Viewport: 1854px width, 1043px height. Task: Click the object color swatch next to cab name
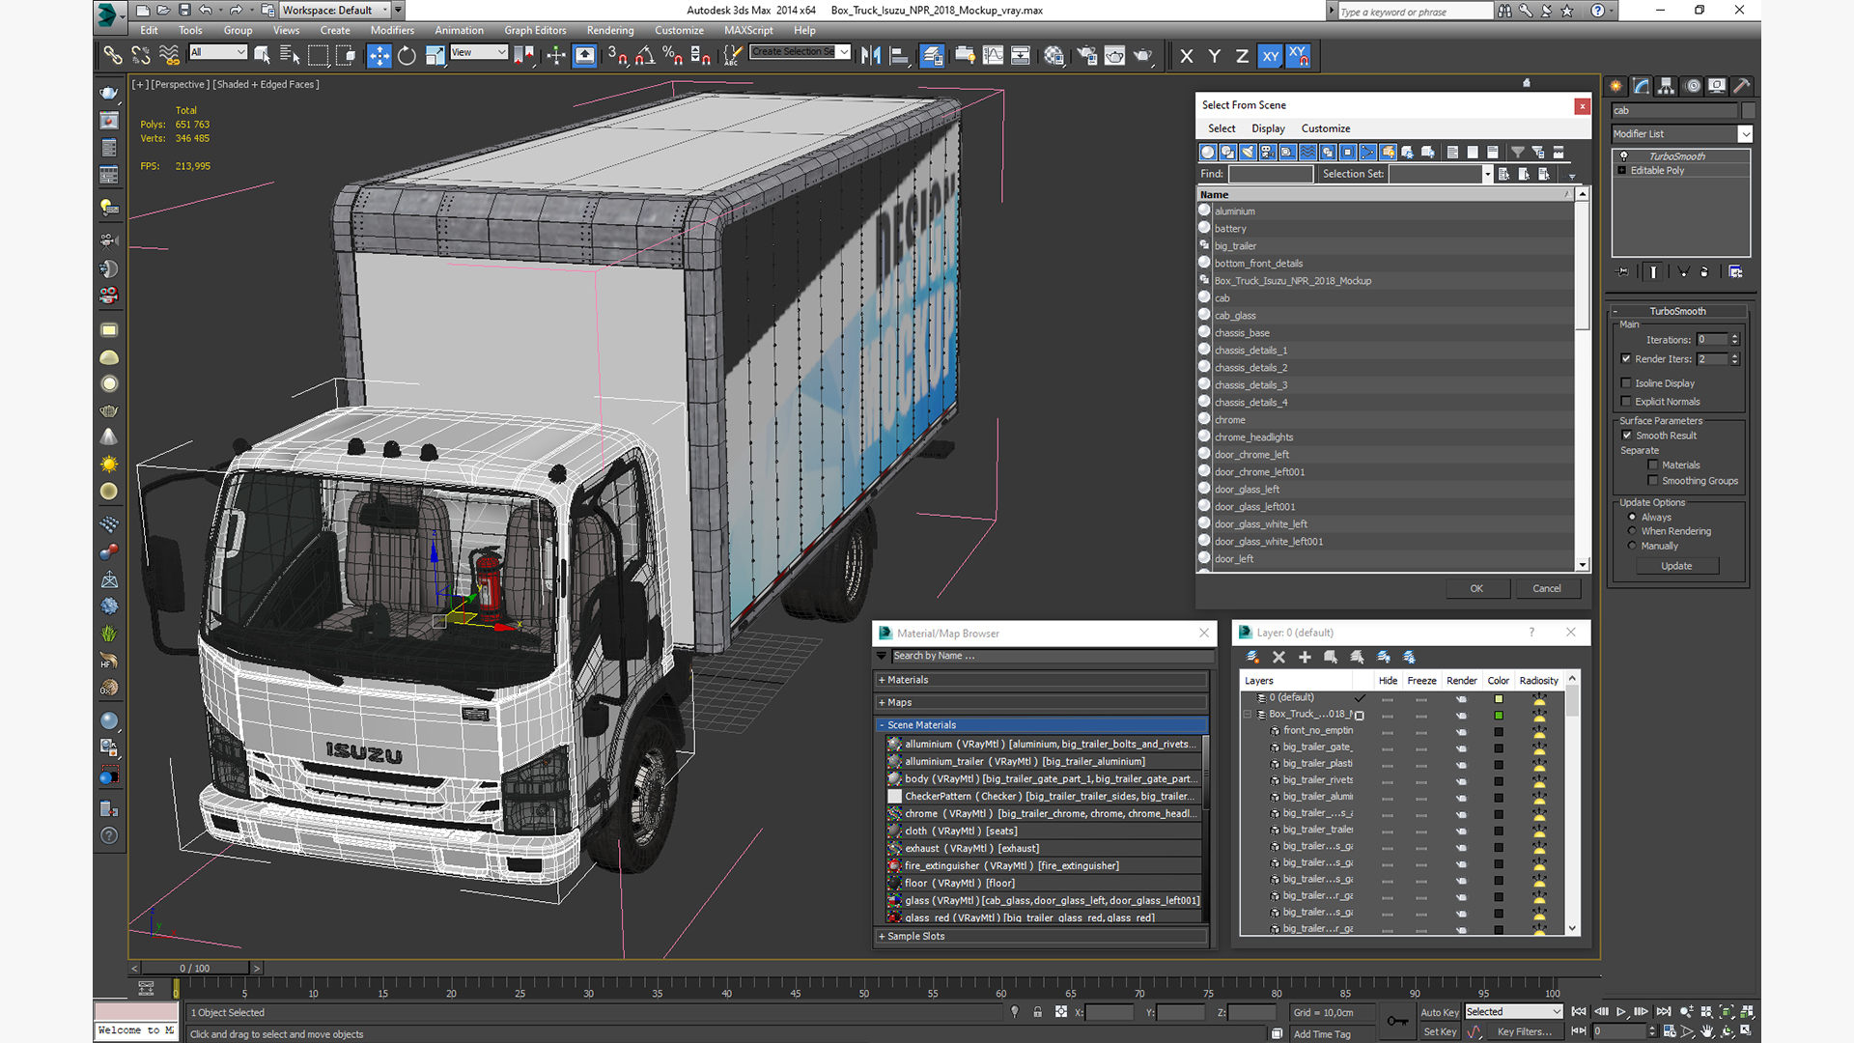1749,111
